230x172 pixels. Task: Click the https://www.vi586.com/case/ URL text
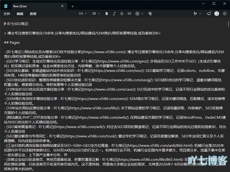pos(109,89)
